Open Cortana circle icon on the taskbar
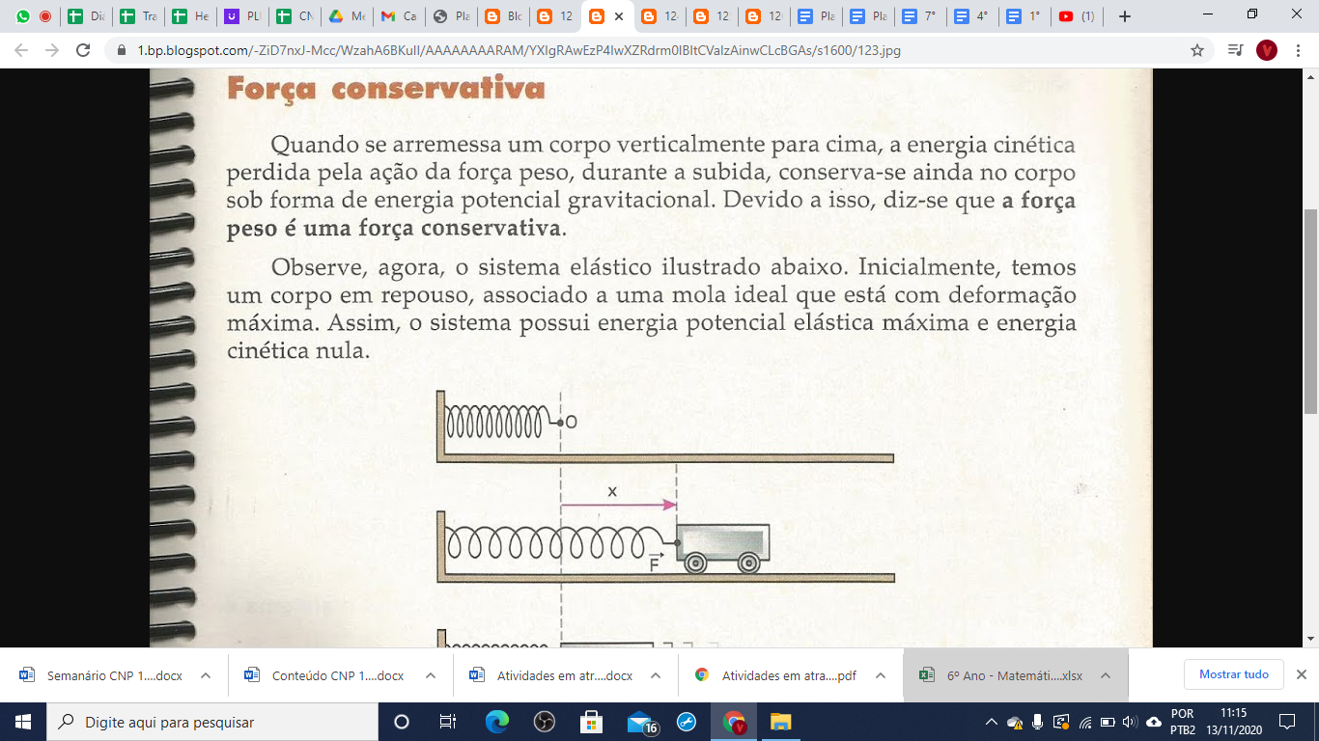 [x=402, y=722]
